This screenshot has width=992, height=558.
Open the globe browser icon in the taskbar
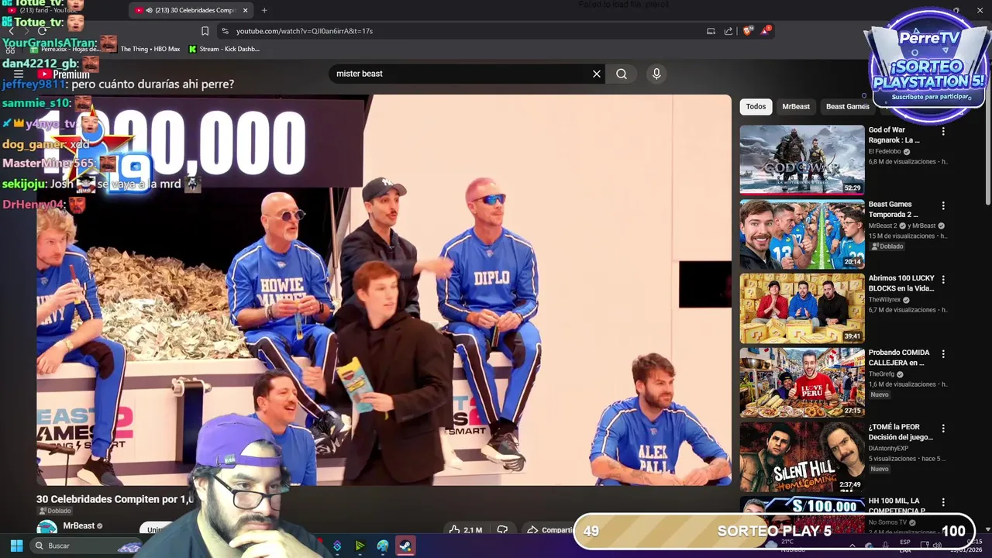(x=382, y=546)
